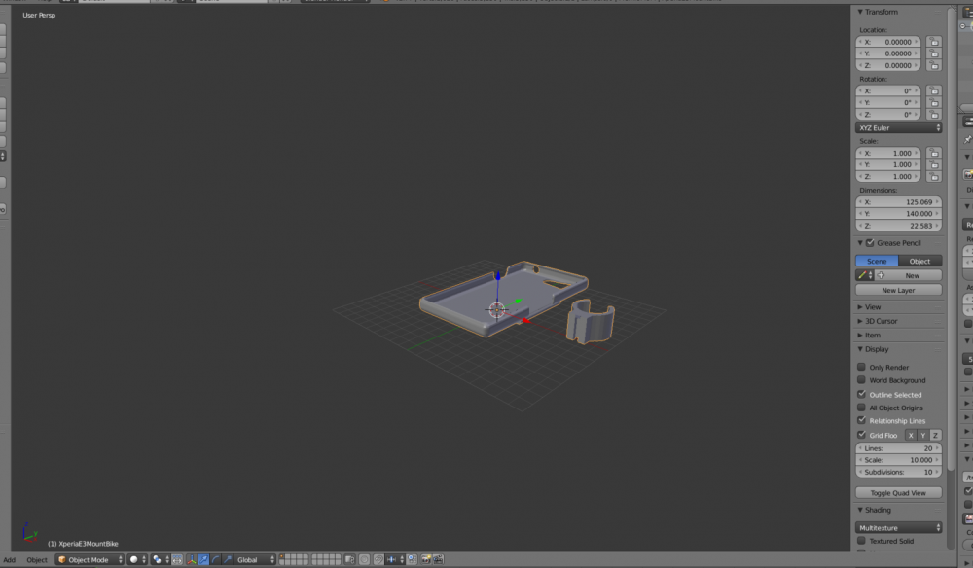Enable All Object Origins checkbox
Screen dimensions: 973x568
[x=861, y=408]
